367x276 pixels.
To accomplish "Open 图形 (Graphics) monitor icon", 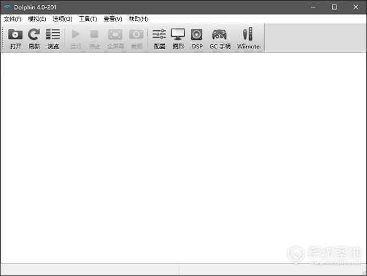I will point(178,34).
